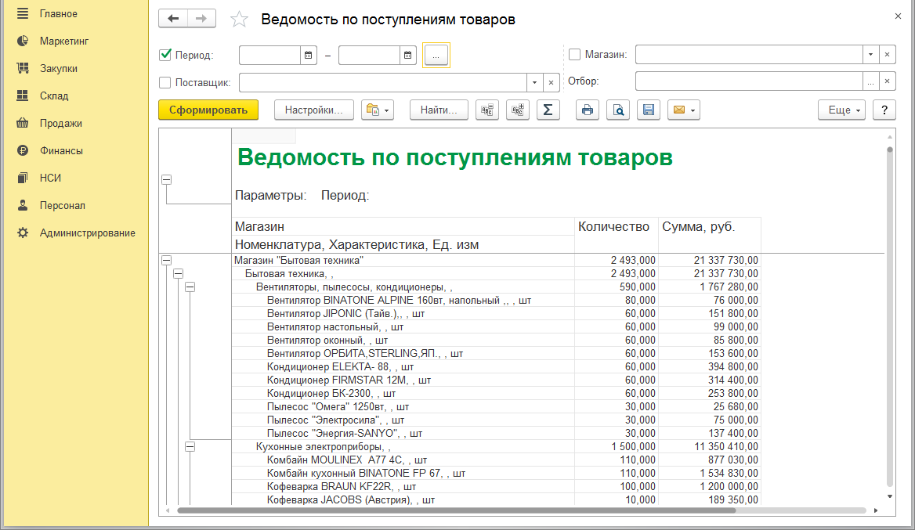This screenshot has height=530, width=915.
Task: Enable the Поставщик checkbox
Action: (165, 82)
